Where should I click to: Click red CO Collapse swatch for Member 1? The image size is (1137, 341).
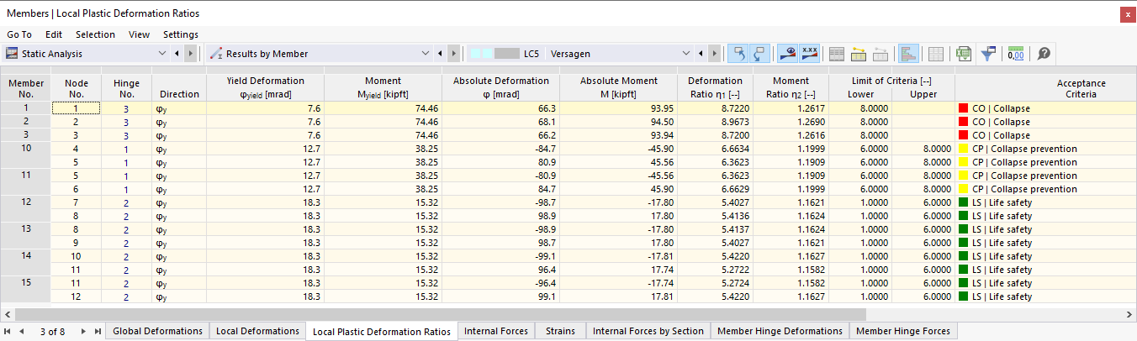click(964, 108)
